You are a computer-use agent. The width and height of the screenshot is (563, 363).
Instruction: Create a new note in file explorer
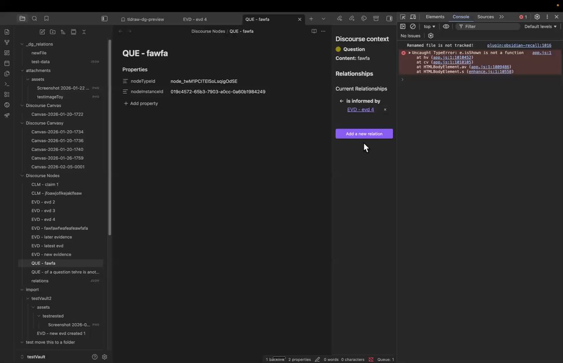pos(42,32)
